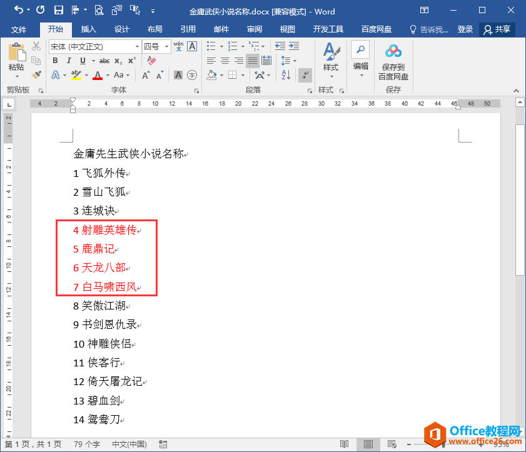The image size is (526, 452).
Task: Click word count 79 个字
Action: pyautogui.click(x=87, y=444)
